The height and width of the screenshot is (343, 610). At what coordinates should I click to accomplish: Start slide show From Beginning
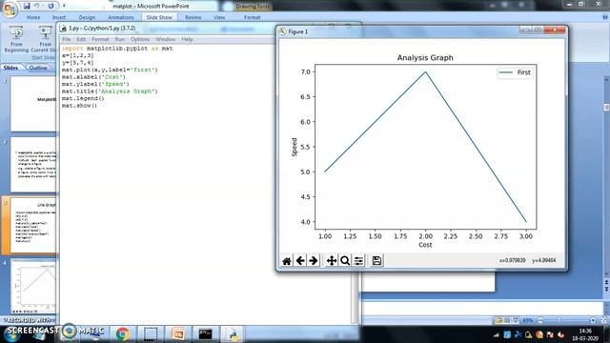[16, 39]
